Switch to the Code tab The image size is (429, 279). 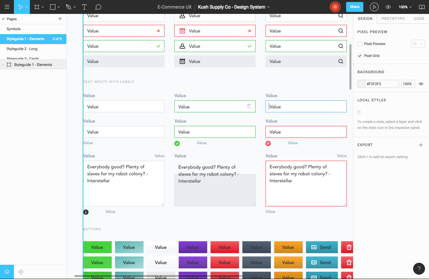click(x=419, y=19)
